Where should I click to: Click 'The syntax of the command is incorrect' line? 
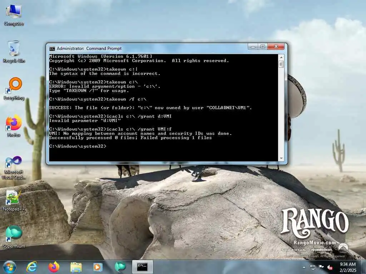[105, 73]
